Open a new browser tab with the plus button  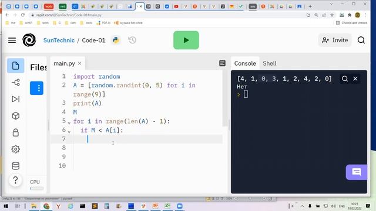point(310,6)
